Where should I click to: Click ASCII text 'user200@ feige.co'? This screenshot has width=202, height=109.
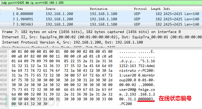(x=137, y=90)
